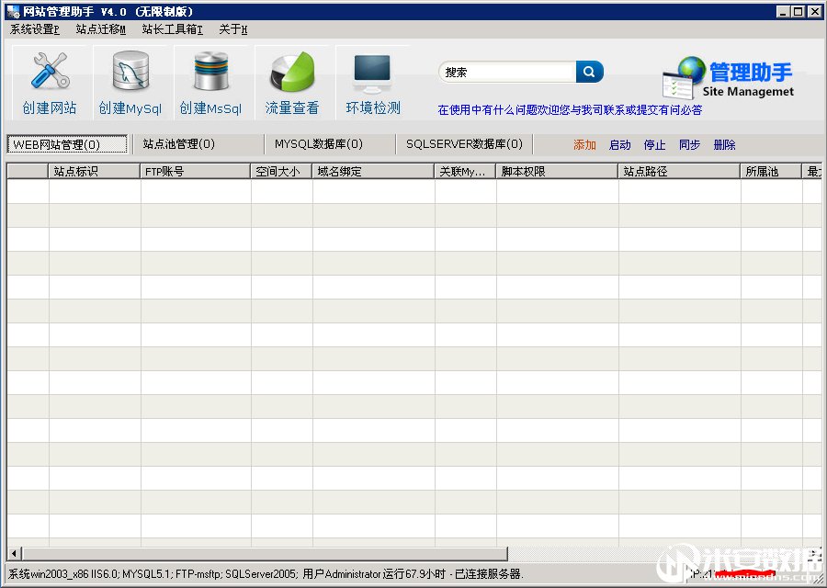Sort by FTP账号 column header
Screen dimensions: 827x588
pyautogui.click(x=196, y=172)
